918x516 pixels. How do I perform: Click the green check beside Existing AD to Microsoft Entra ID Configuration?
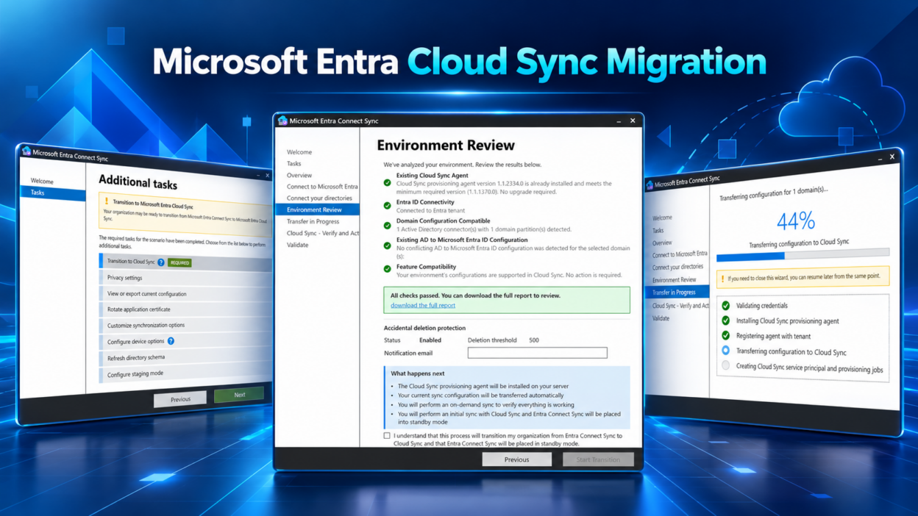(x=388, y=246)
